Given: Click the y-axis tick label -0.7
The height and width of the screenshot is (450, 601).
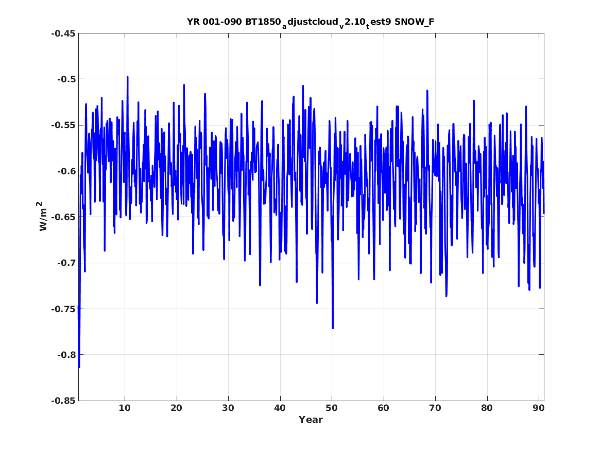Looking at the screenshot, I should click(66, 263).
